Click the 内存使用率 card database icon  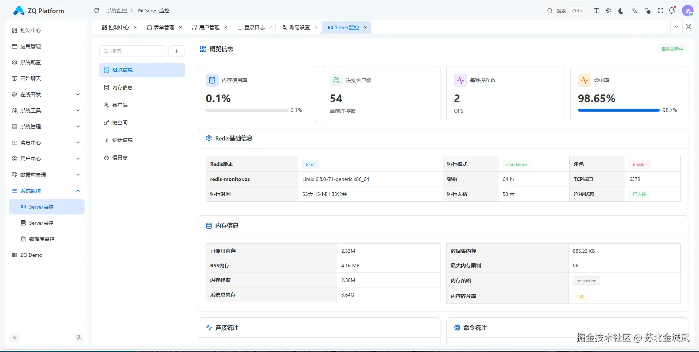(x=212, y=80)
